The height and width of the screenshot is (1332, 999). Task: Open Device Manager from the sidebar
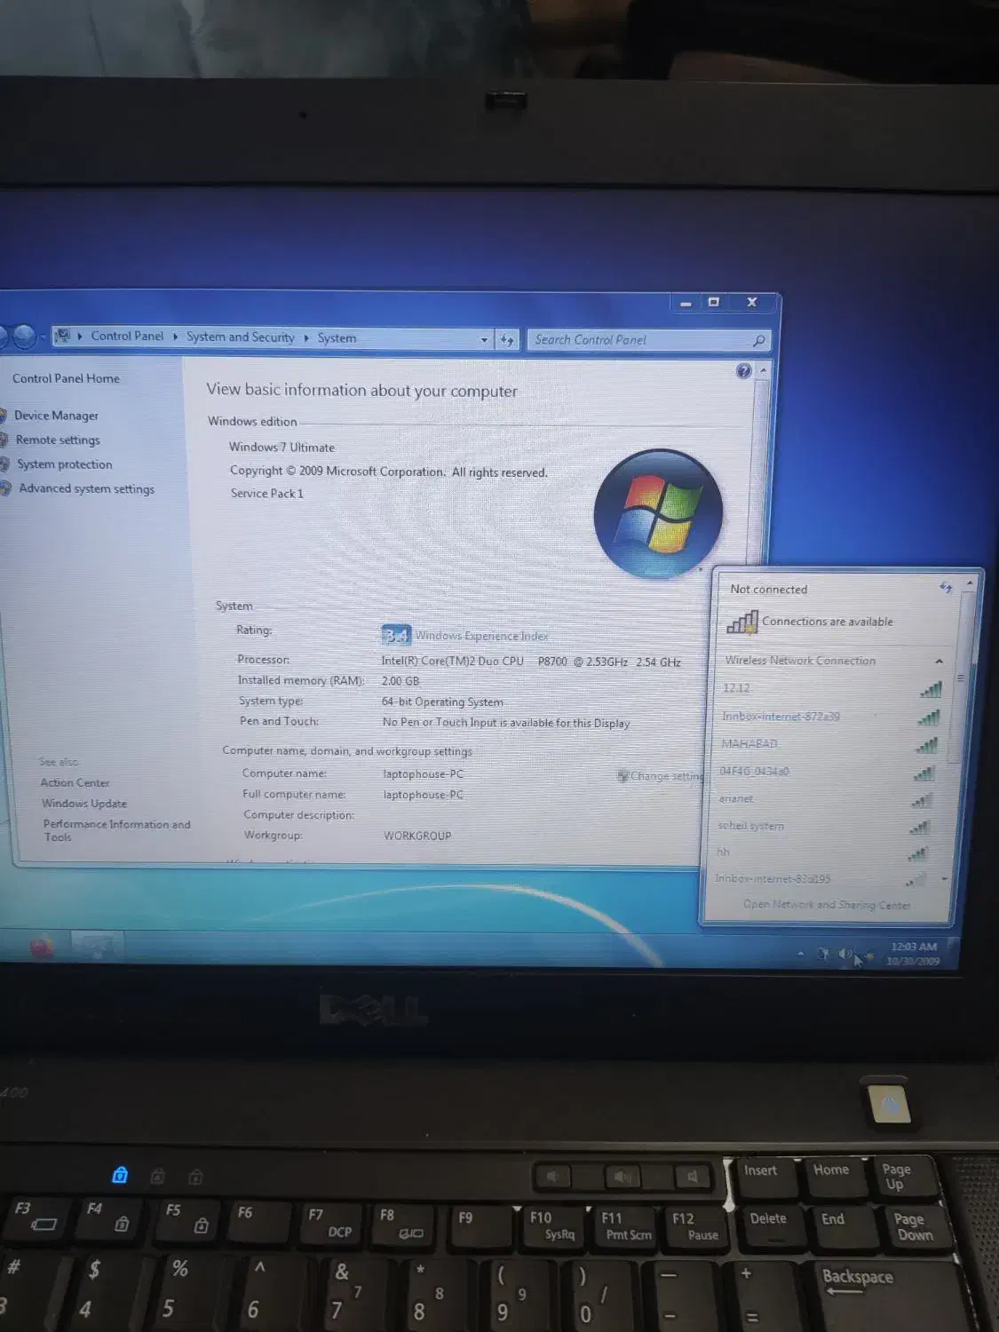[56, 416]
